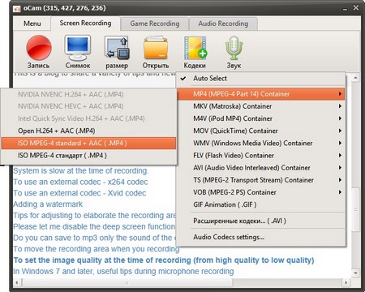
Task: Expand MP4 (MPEG-4 Part 14) Container submenu
Action: (260, 94)
